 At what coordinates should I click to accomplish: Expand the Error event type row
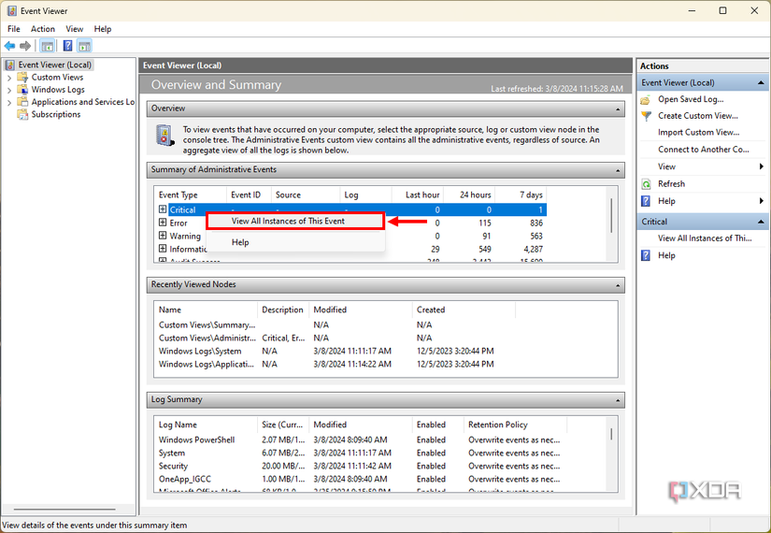[x=163, y=223]
